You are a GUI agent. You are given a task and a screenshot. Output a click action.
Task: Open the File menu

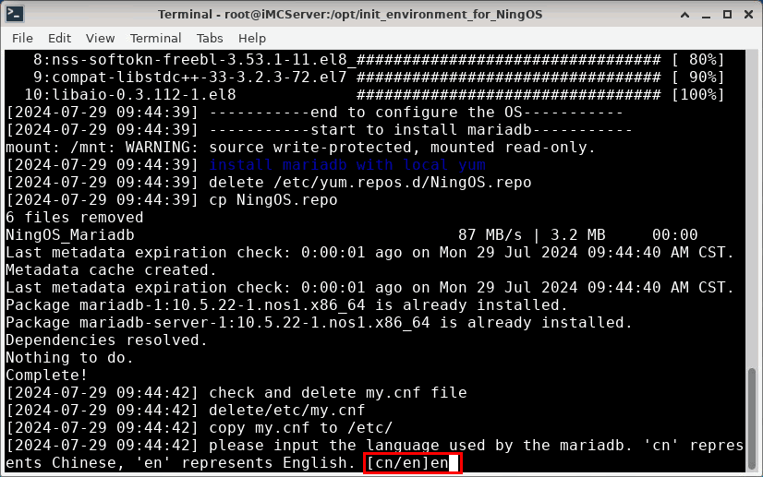[x=22, y=38]
